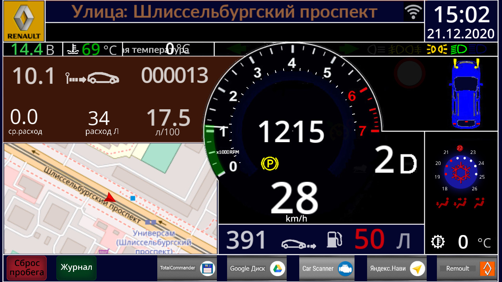This screenshot has height=282, width=502.
Task: Tap the gearbox temperature gear icon
Action: coord(438,242)
